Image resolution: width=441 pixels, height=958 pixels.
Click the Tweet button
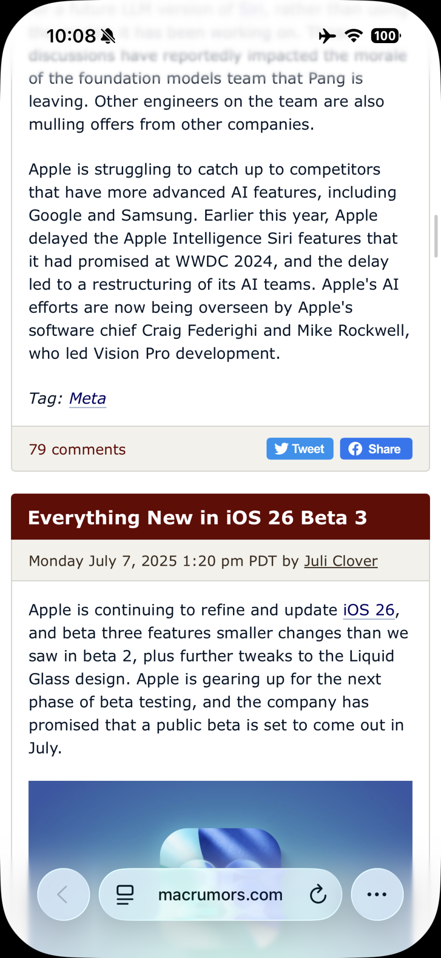click(300, 449)
